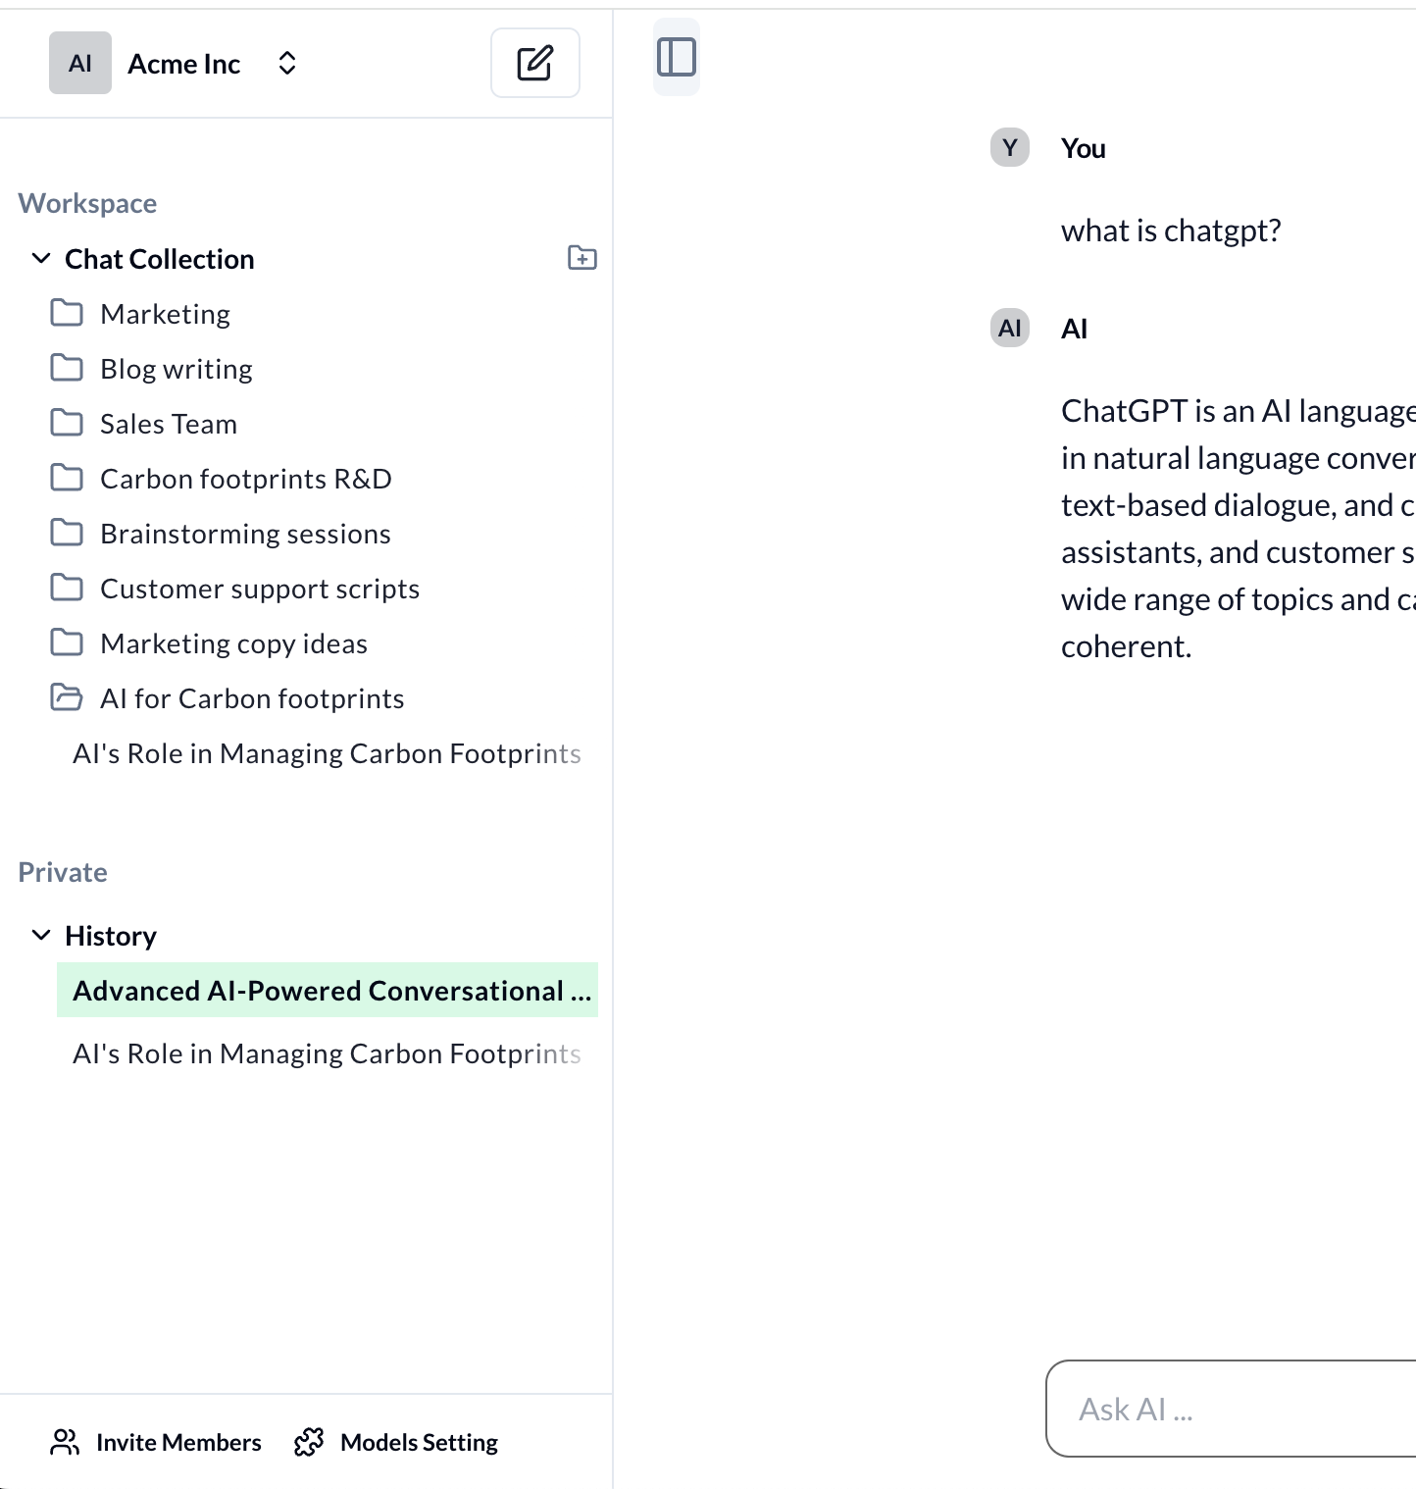Image resolution: width=1416 pixels, height=1489 pixels.
Task: Open AI's Role in Managing Carbon Footprints under History
Action: (x=327, y=1053)
